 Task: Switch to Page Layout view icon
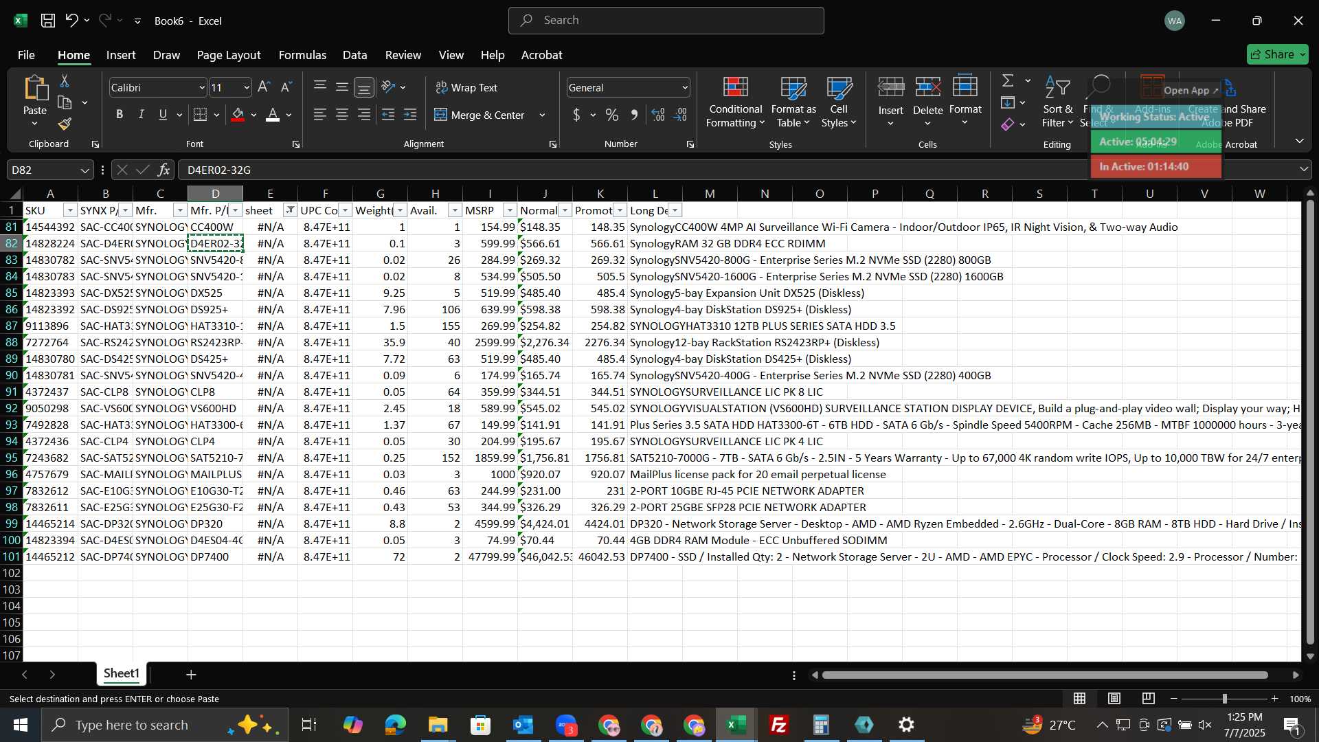click(1114, 699)
